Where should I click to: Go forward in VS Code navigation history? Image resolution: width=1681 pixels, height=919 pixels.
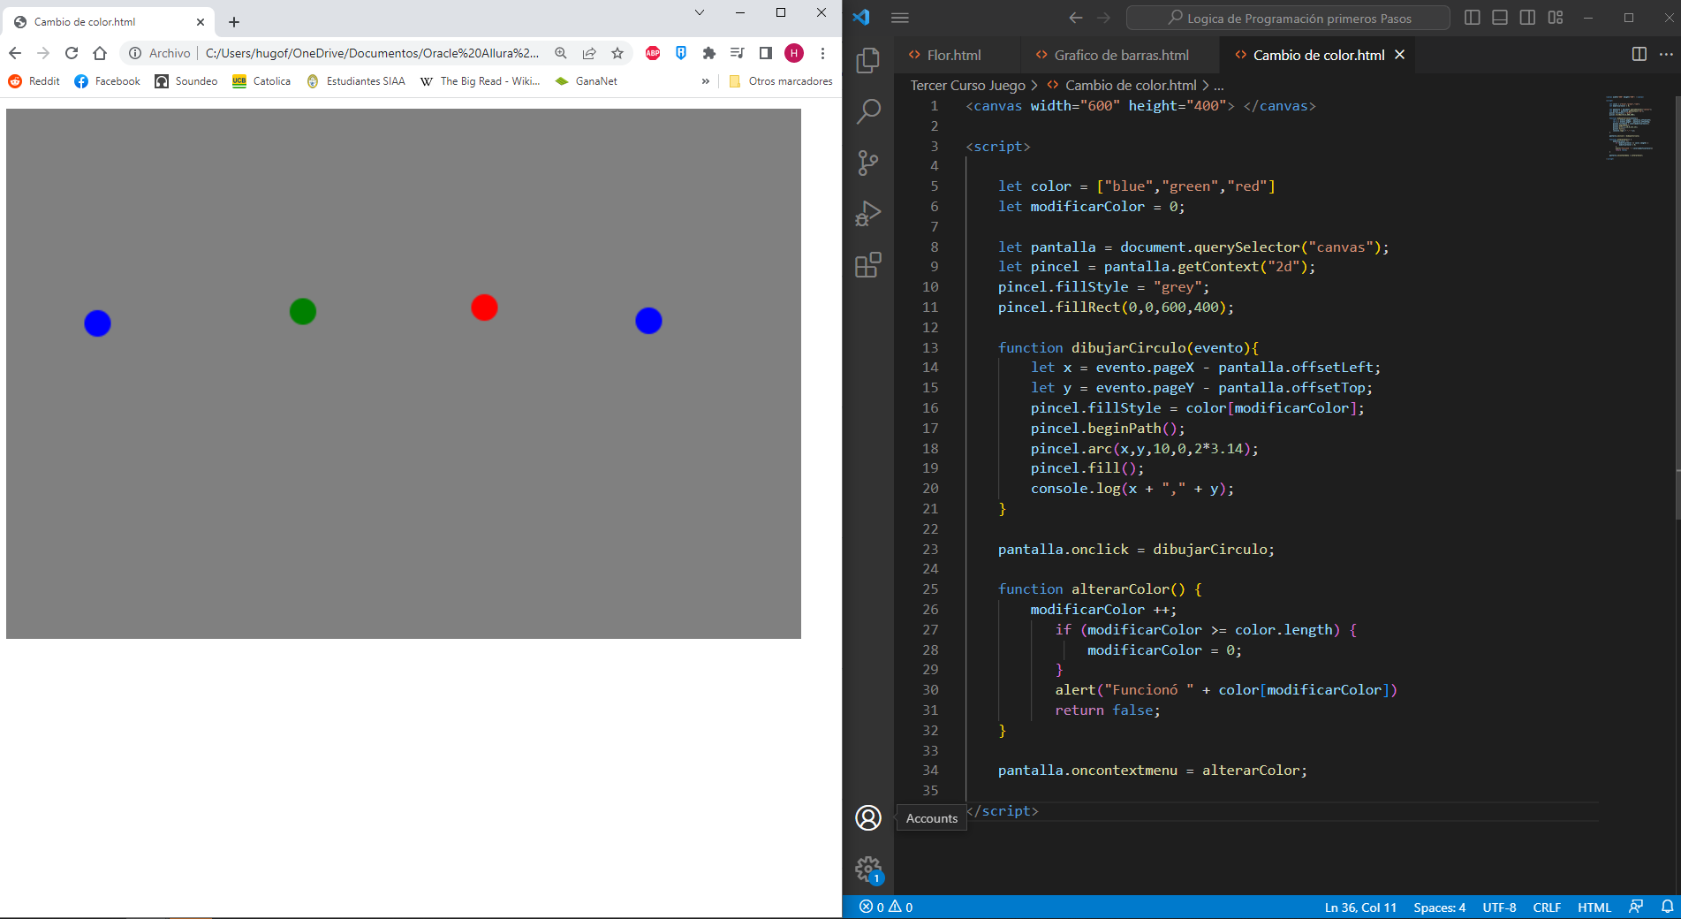click(1104, 18)
